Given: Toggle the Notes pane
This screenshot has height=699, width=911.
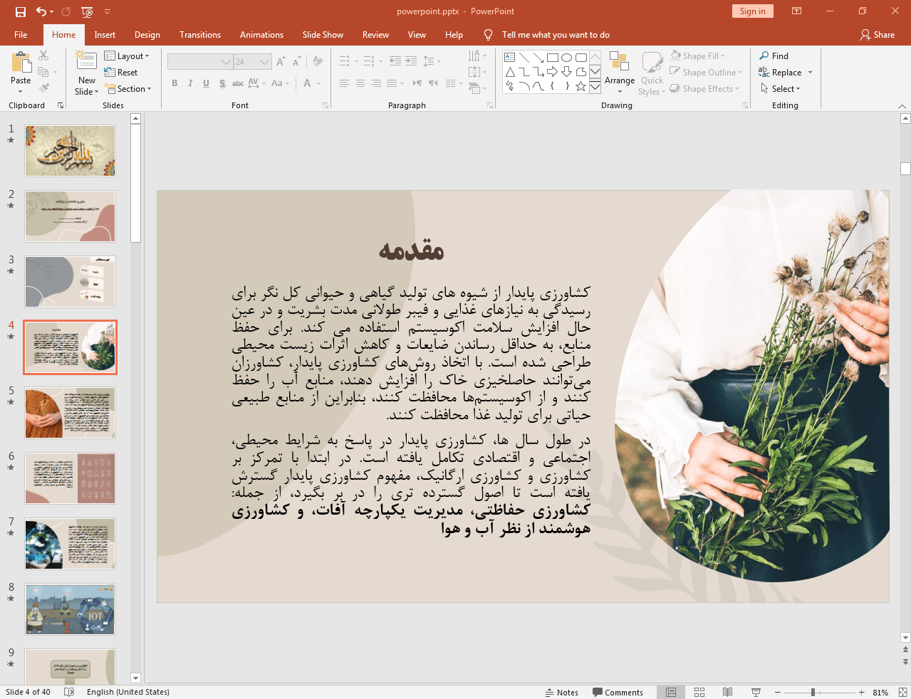Looking at the screenshot, I should [x=561, y=692].
